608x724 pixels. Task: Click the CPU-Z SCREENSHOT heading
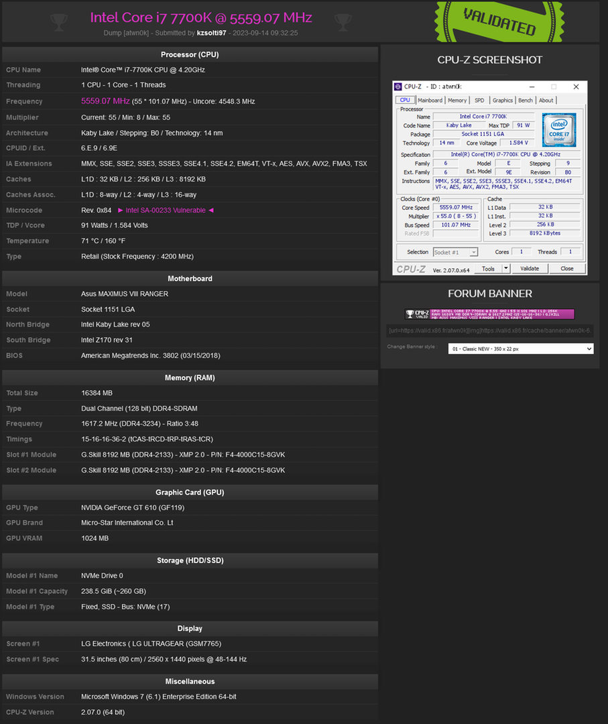point(490,60)
